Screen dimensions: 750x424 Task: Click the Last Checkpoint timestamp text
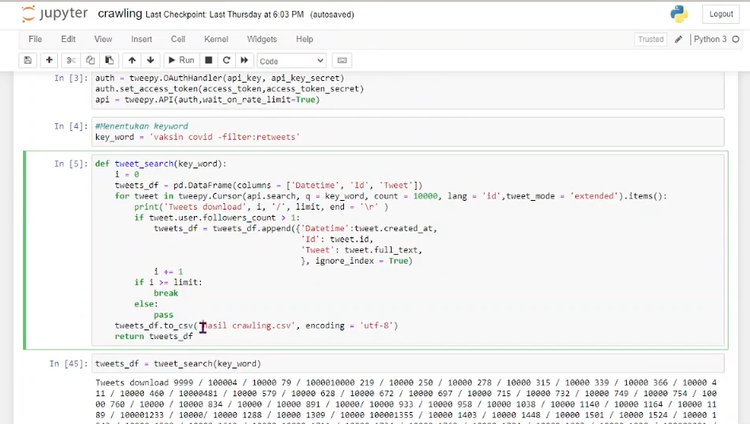coord(224,14)
